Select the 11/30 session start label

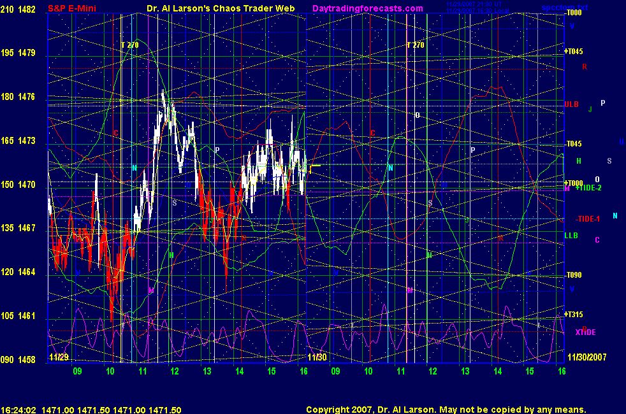pyautogui.click(x=317, y=357)
